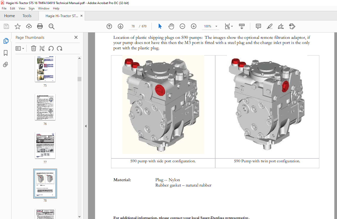The width and height of the screenshot is (337, 219).
Task: Open the Find text magnifier
Action: pos(51,26)
